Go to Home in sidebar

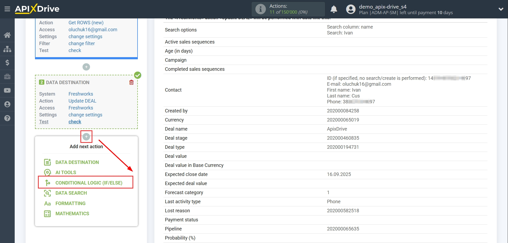(x=7, y=35)
